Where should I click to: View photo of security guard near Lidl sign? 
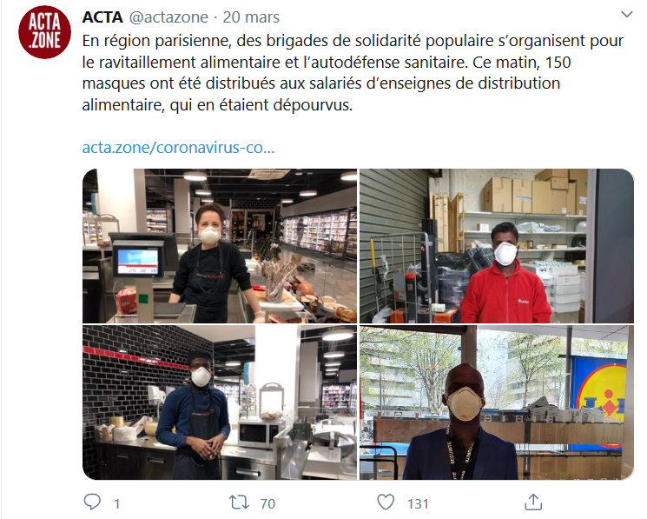(x=497, y=403)
